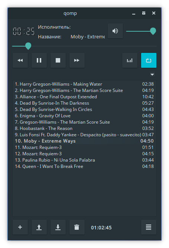Screen dimensions: 169x248
Task: Click the volume slider handle
Action: coord(153,31)
